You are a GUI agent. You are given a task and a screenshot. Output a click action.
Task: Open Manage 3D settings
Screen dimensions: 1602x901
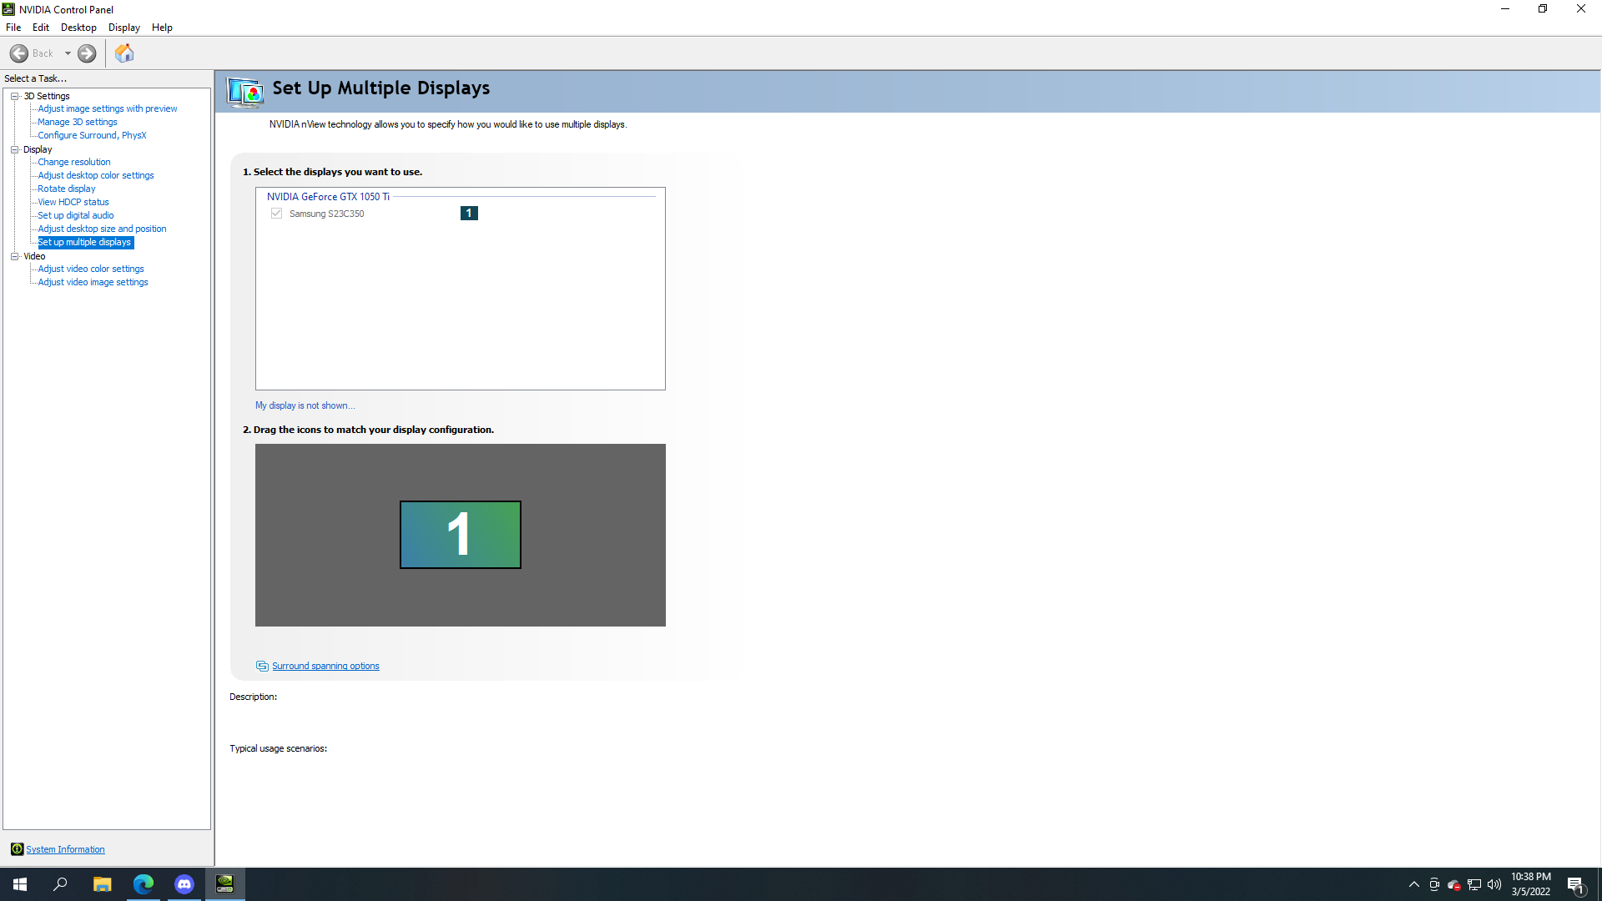pos(78,122)
